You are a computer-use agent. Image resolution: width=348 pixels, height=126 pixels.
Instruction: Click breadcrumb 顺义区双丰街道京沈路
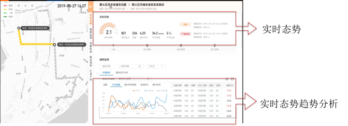click(112, 5)
